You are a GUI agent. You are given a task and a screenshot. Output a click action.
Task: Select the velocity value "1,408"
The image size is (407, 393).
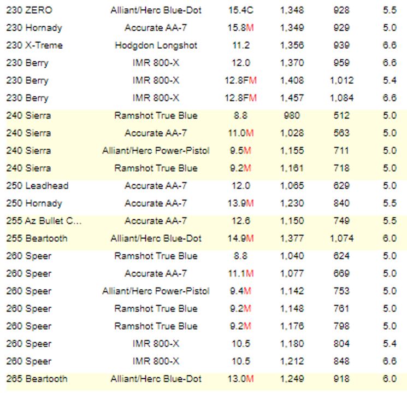pyautogui.click(x=292, y=80)
